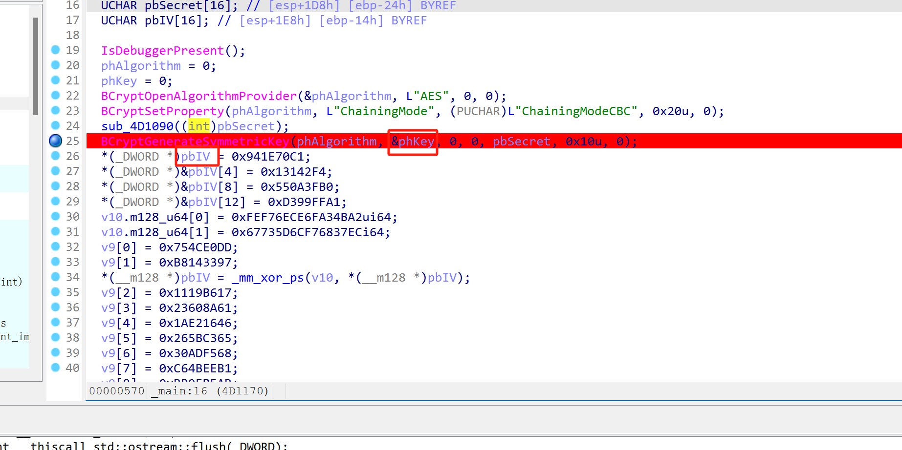Toggle the breakpoint dot on line 30
This screenshot has width=902, height=450.
55,216
